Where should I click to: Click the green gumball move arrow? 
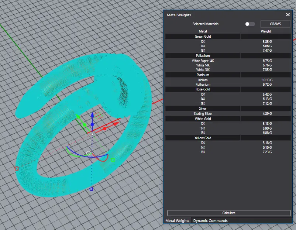78,117
